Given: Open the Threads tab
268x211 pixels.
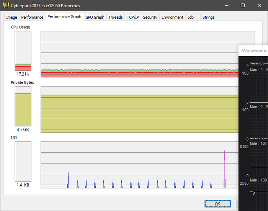Looking at the screenshot, I should pos(115,17).
